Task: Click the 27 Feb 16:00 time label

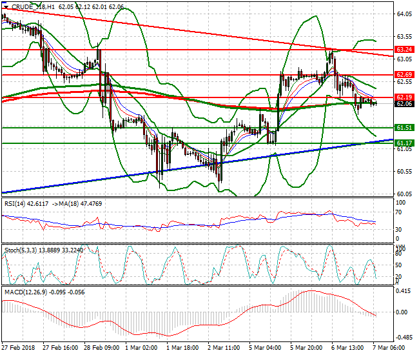Action: click(61, 348)
